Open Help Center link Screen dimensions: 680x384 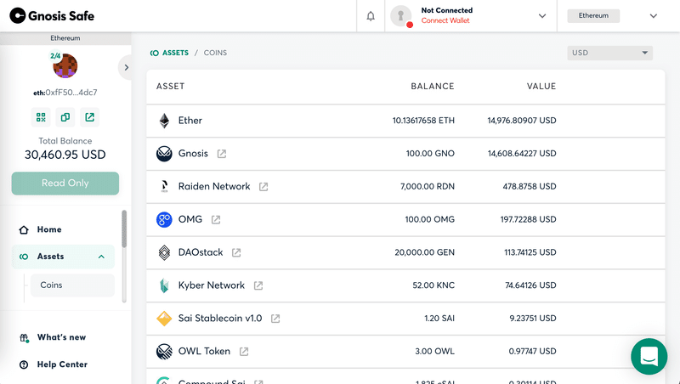62,364
